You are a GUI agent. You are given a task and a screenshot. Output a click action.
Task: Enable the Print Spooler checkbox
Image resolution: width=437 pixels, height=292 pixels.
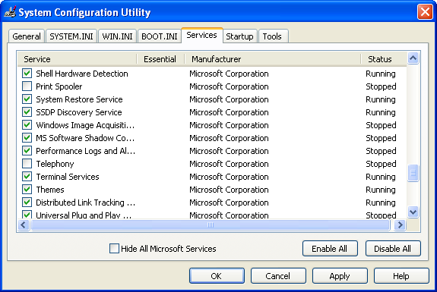click(x=27, y=86)
